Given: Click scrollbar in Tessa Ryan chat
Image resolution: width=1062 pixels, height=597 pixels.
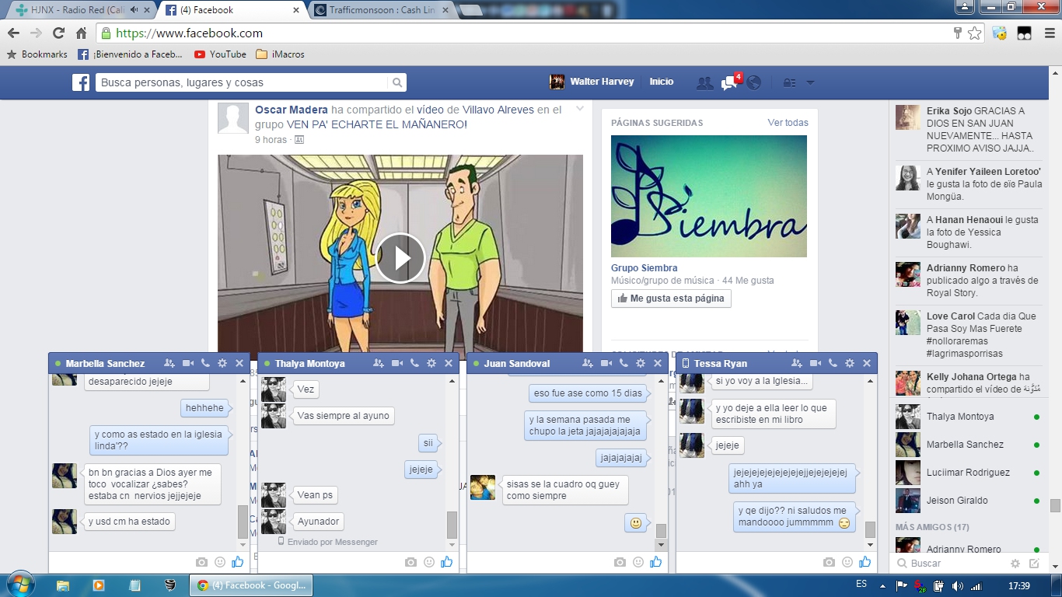Looking at the screenshot, I should (x=870, y=529).
